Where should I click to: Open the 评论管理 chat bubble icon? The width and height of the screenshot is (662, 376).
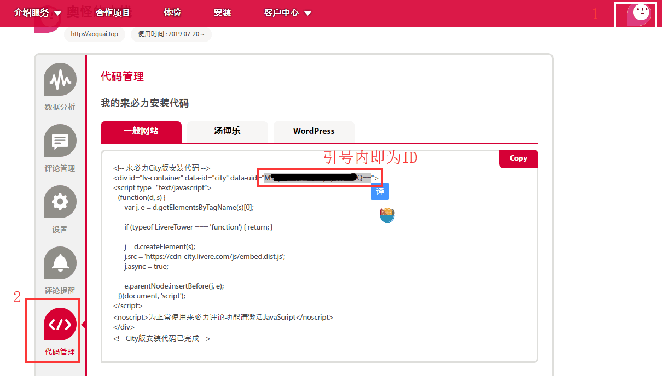point(60,141)
